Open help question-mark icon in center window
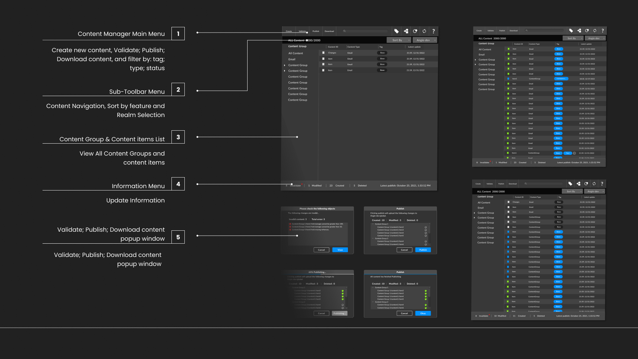The image size is (638, 359). 434,31
